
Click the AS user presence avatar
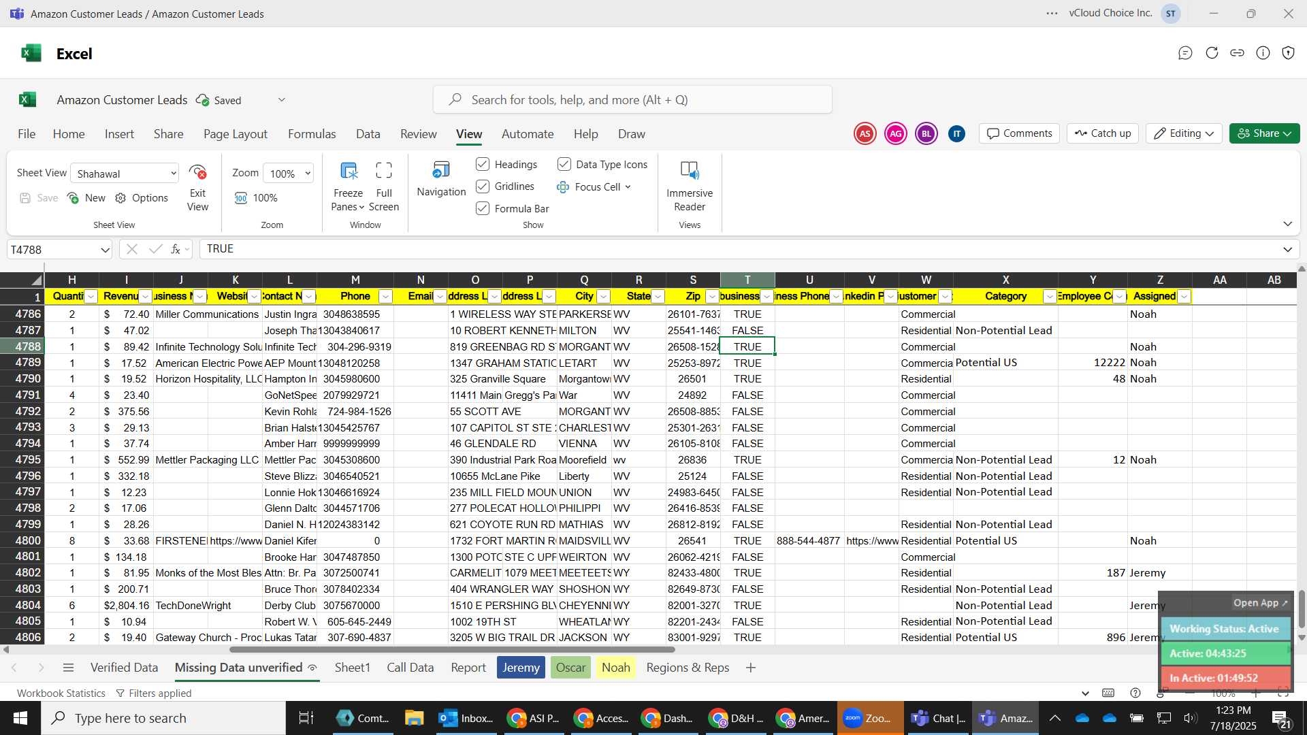865,134
